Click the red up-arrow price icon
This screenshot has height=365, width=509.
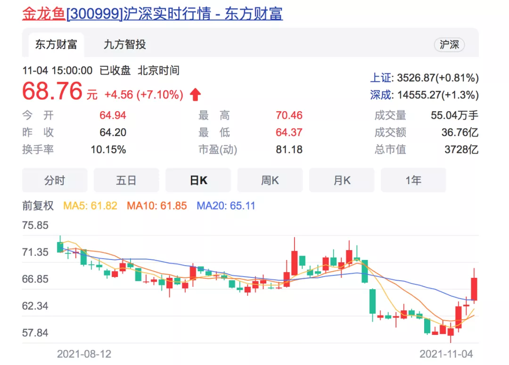(x=195, y=95)
